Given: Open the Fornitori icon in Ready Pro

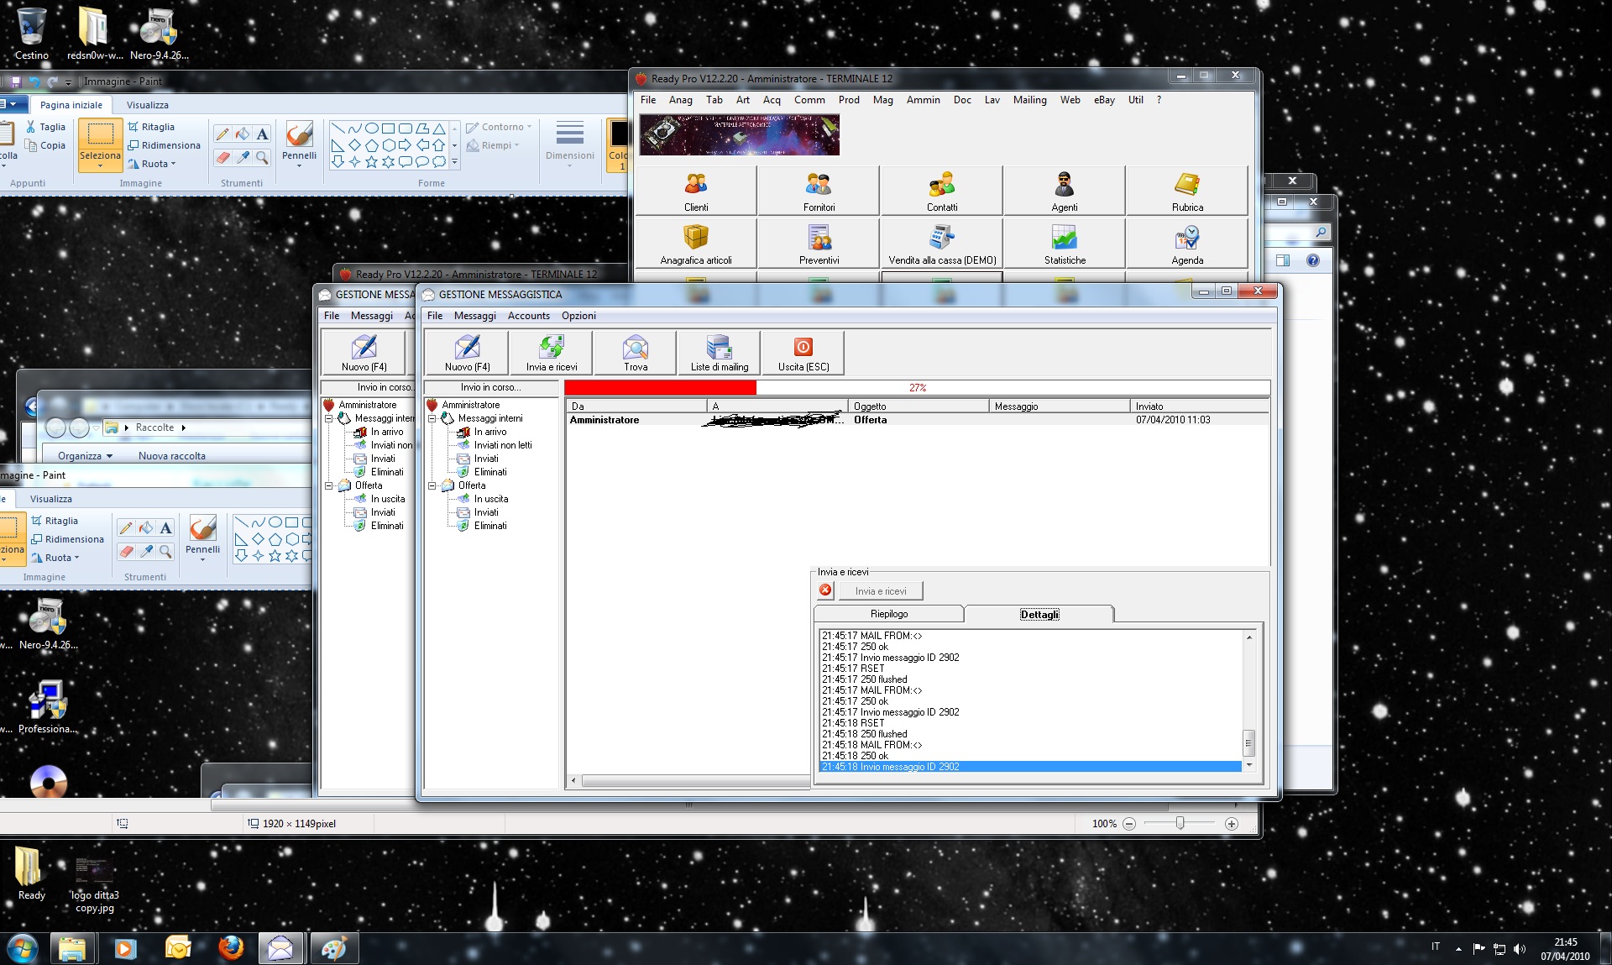Looking at the screenshot, I should [819, 191].
